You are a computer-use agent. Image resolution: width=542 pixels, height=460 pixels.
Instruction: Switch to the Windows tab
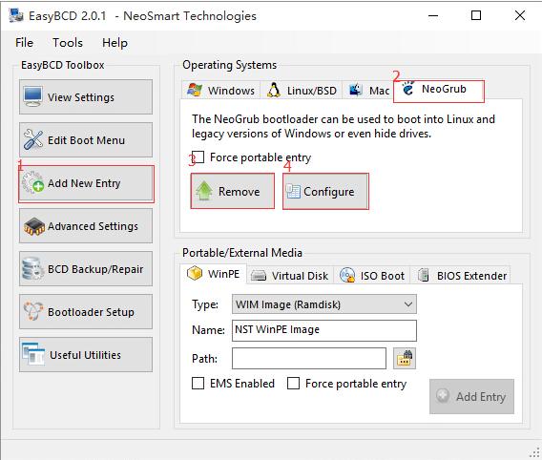click(221, 91)
